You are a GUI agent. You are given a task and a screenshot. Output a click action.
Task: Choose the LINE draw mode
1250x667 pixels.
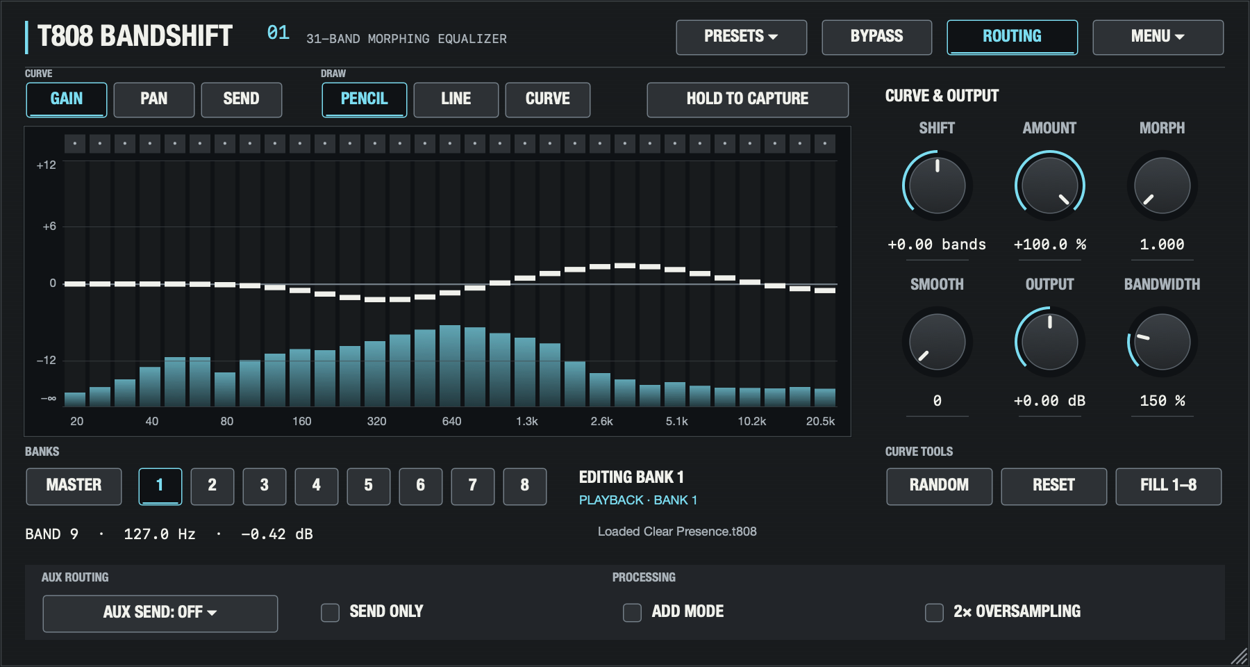click(x=456, y=99)
